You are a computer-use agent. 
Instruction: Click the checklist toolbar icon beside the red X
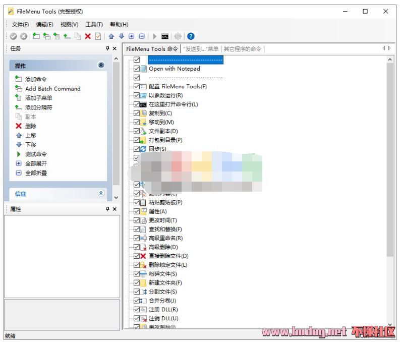pyautogui.click(x=98, y=36)
